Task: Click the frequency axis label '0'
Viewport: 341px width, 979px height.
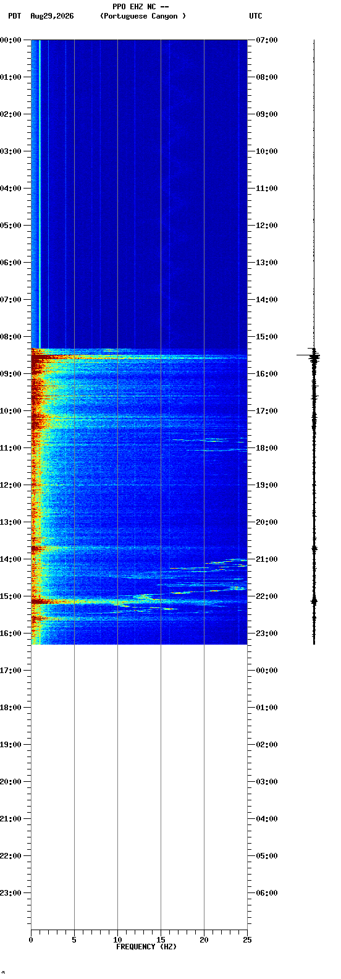Action: pos(31,940)
